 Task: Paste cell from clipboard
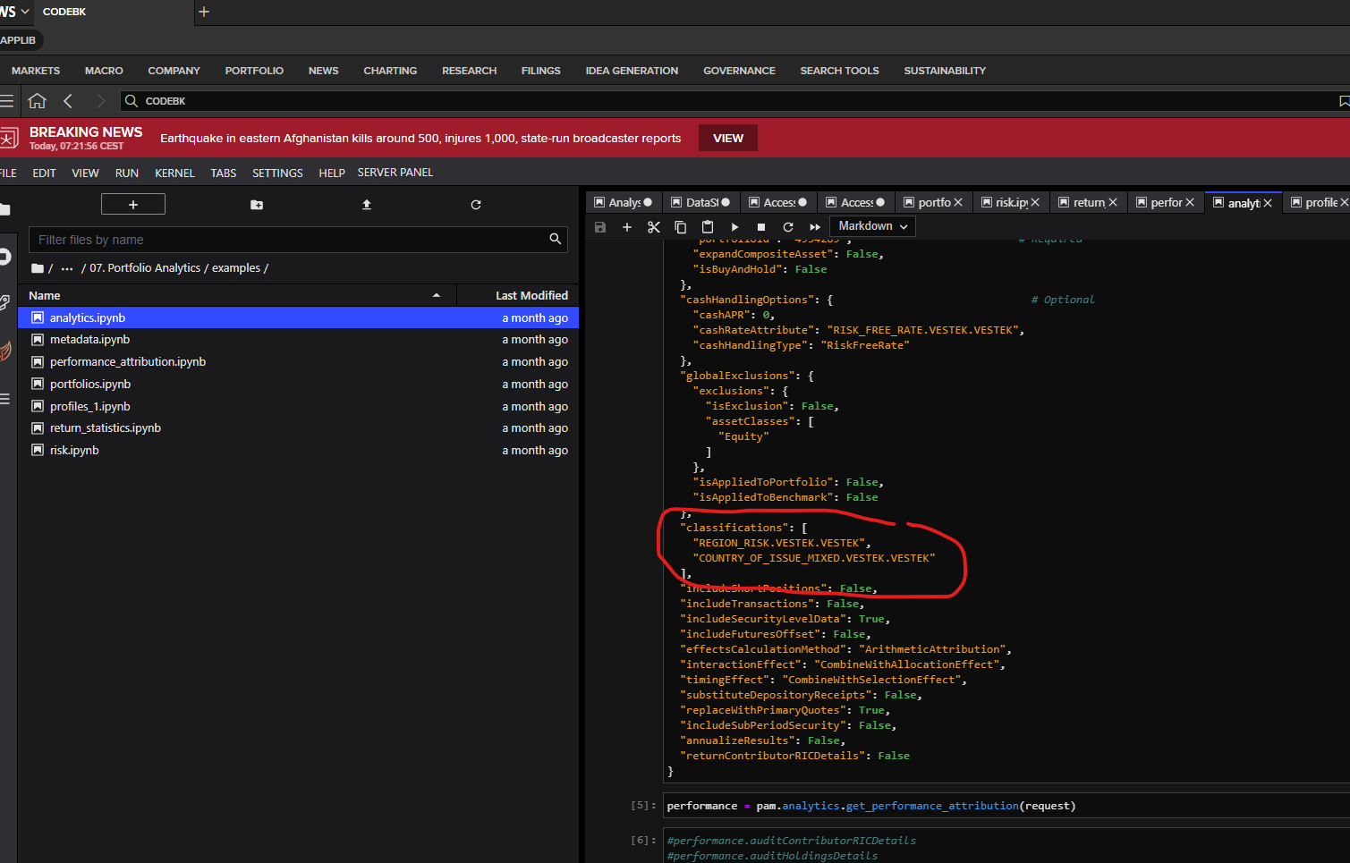(x=708, y=227)
